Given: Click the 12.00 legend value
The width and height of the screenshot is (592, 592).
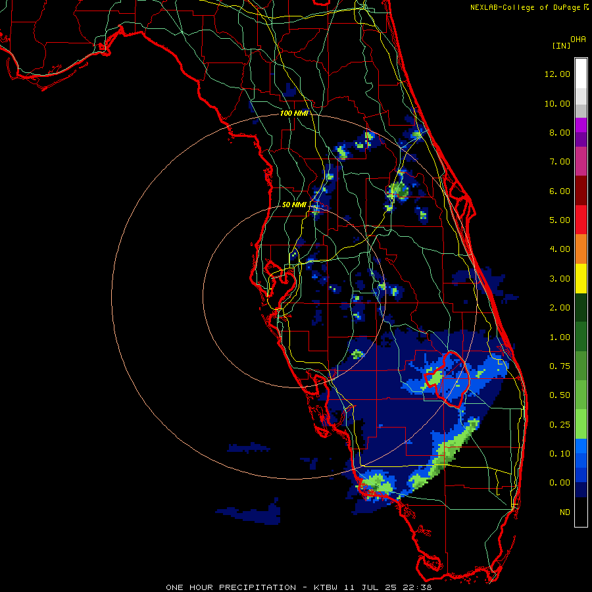Looking at the screenshot, I should click(557, 74).
